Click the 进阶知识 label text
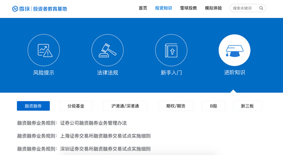 (x=235, y=73)
